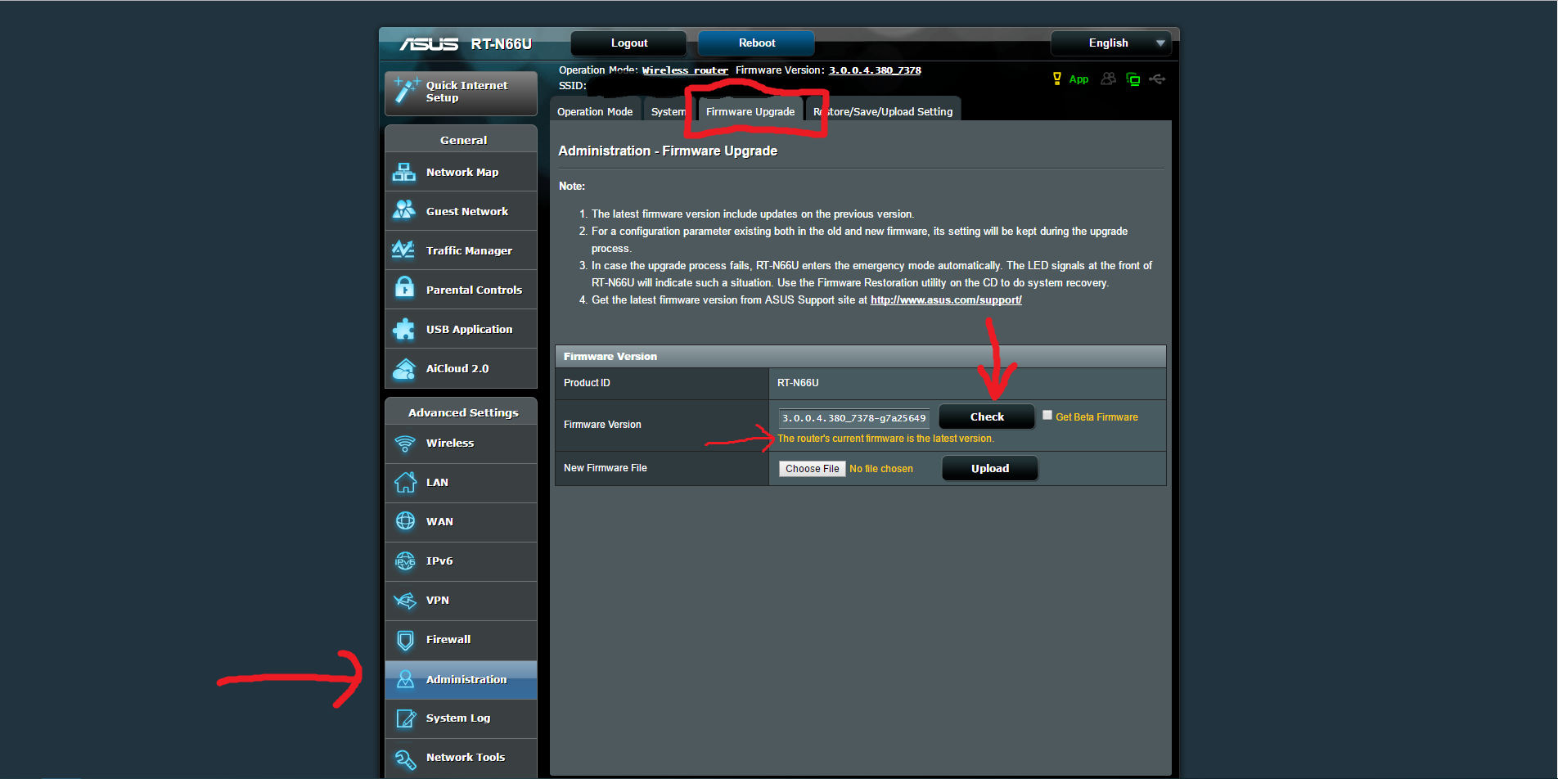Open Quick Internet Setup
Image resolution: width=1558 pixels, height=779 pixels.
[461, 91]
